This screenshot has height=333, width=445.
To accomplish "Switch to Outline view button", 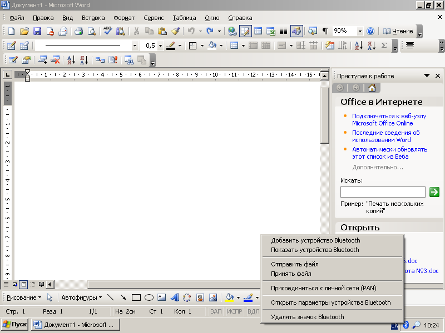I will click(33, 284).
